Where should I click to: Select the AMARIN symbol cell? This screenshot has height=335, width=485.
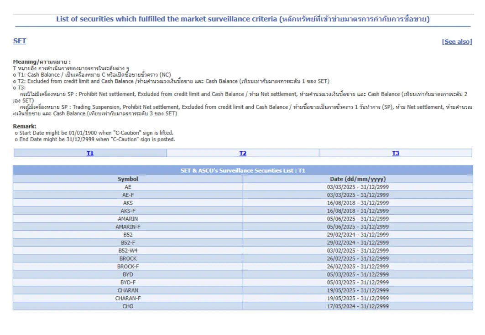[128, 219]
